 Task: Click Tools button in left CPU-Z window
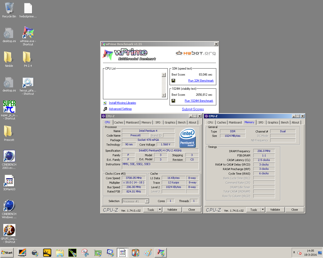[151, 210]
